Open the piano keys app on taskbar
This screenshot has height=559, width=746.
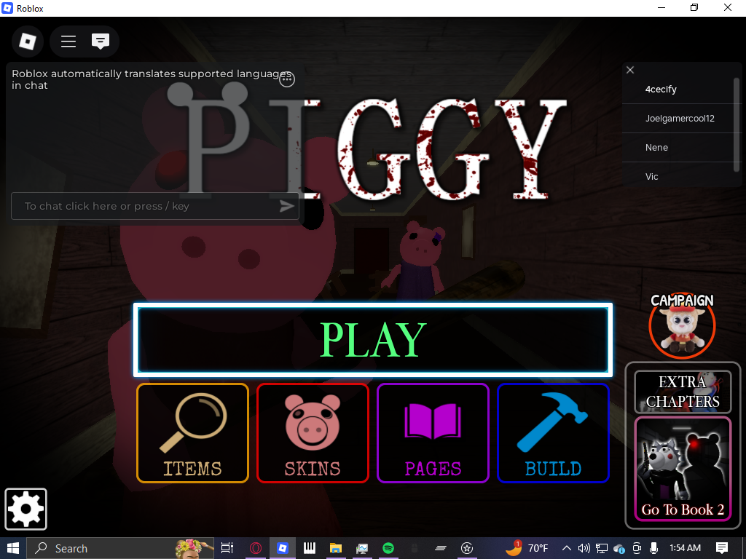[x=310, y=548]
